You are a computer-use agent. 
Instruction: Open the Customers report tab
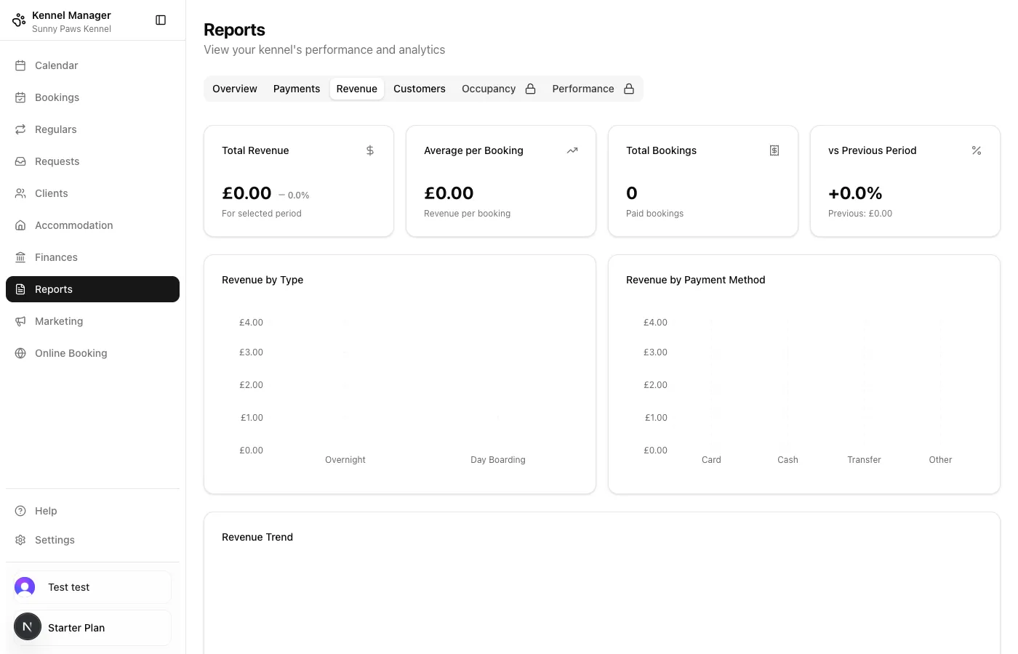tap(420, 88)
